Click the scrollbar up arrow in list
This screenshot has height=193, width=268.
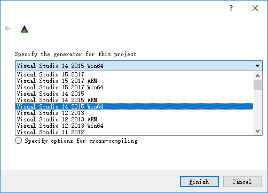257,76
